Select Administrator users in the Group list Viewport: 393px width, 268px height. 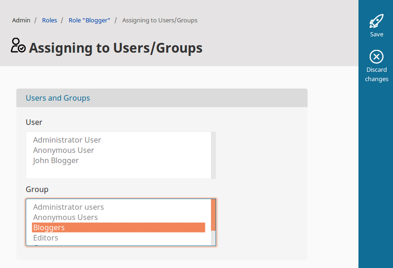69,207
